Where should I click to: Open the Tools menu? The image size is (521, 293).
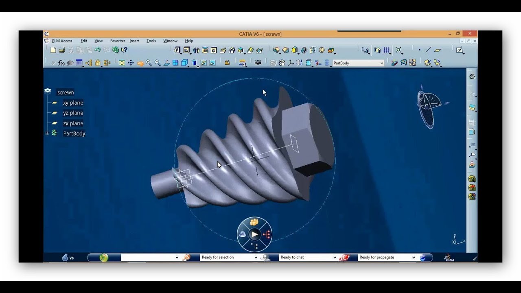[151, 41]
